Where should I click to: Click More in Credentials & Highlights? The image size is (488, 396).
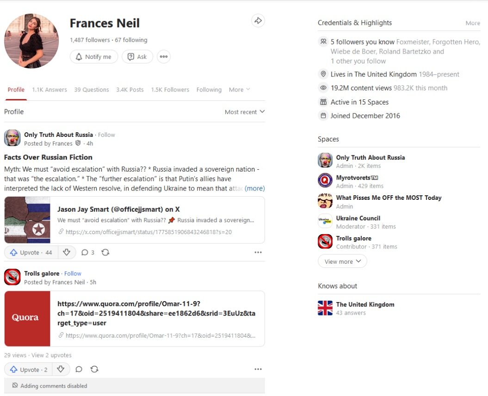pyautogui.click(x=473, y=23)
